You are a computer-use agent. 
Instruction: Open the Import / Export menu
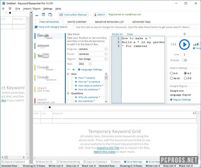[32, 9]
